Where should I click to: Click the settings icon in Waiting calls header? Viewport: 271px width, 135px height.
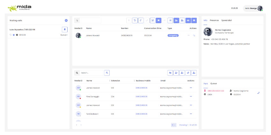[x=66, y=21]
